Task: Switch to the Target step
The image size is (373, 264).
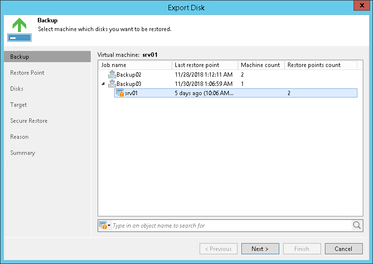Action: 18,105
